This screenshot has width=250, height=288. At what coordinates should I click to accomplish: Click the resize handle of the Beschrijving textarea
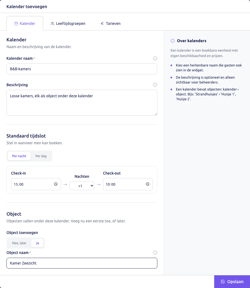156,114
